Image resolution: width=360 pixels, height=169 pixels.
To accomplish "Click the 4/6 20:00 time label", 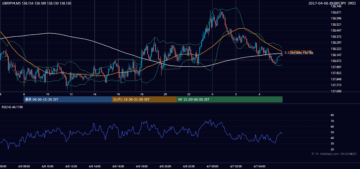I will [165, 166].
